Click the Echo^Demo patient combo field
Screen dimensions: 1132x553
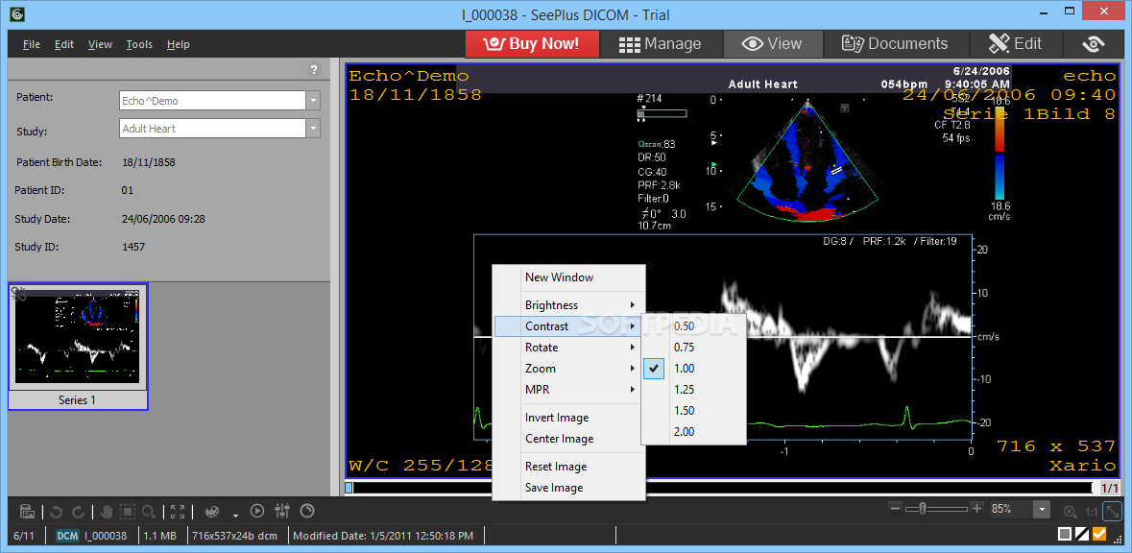click(212, 101)
